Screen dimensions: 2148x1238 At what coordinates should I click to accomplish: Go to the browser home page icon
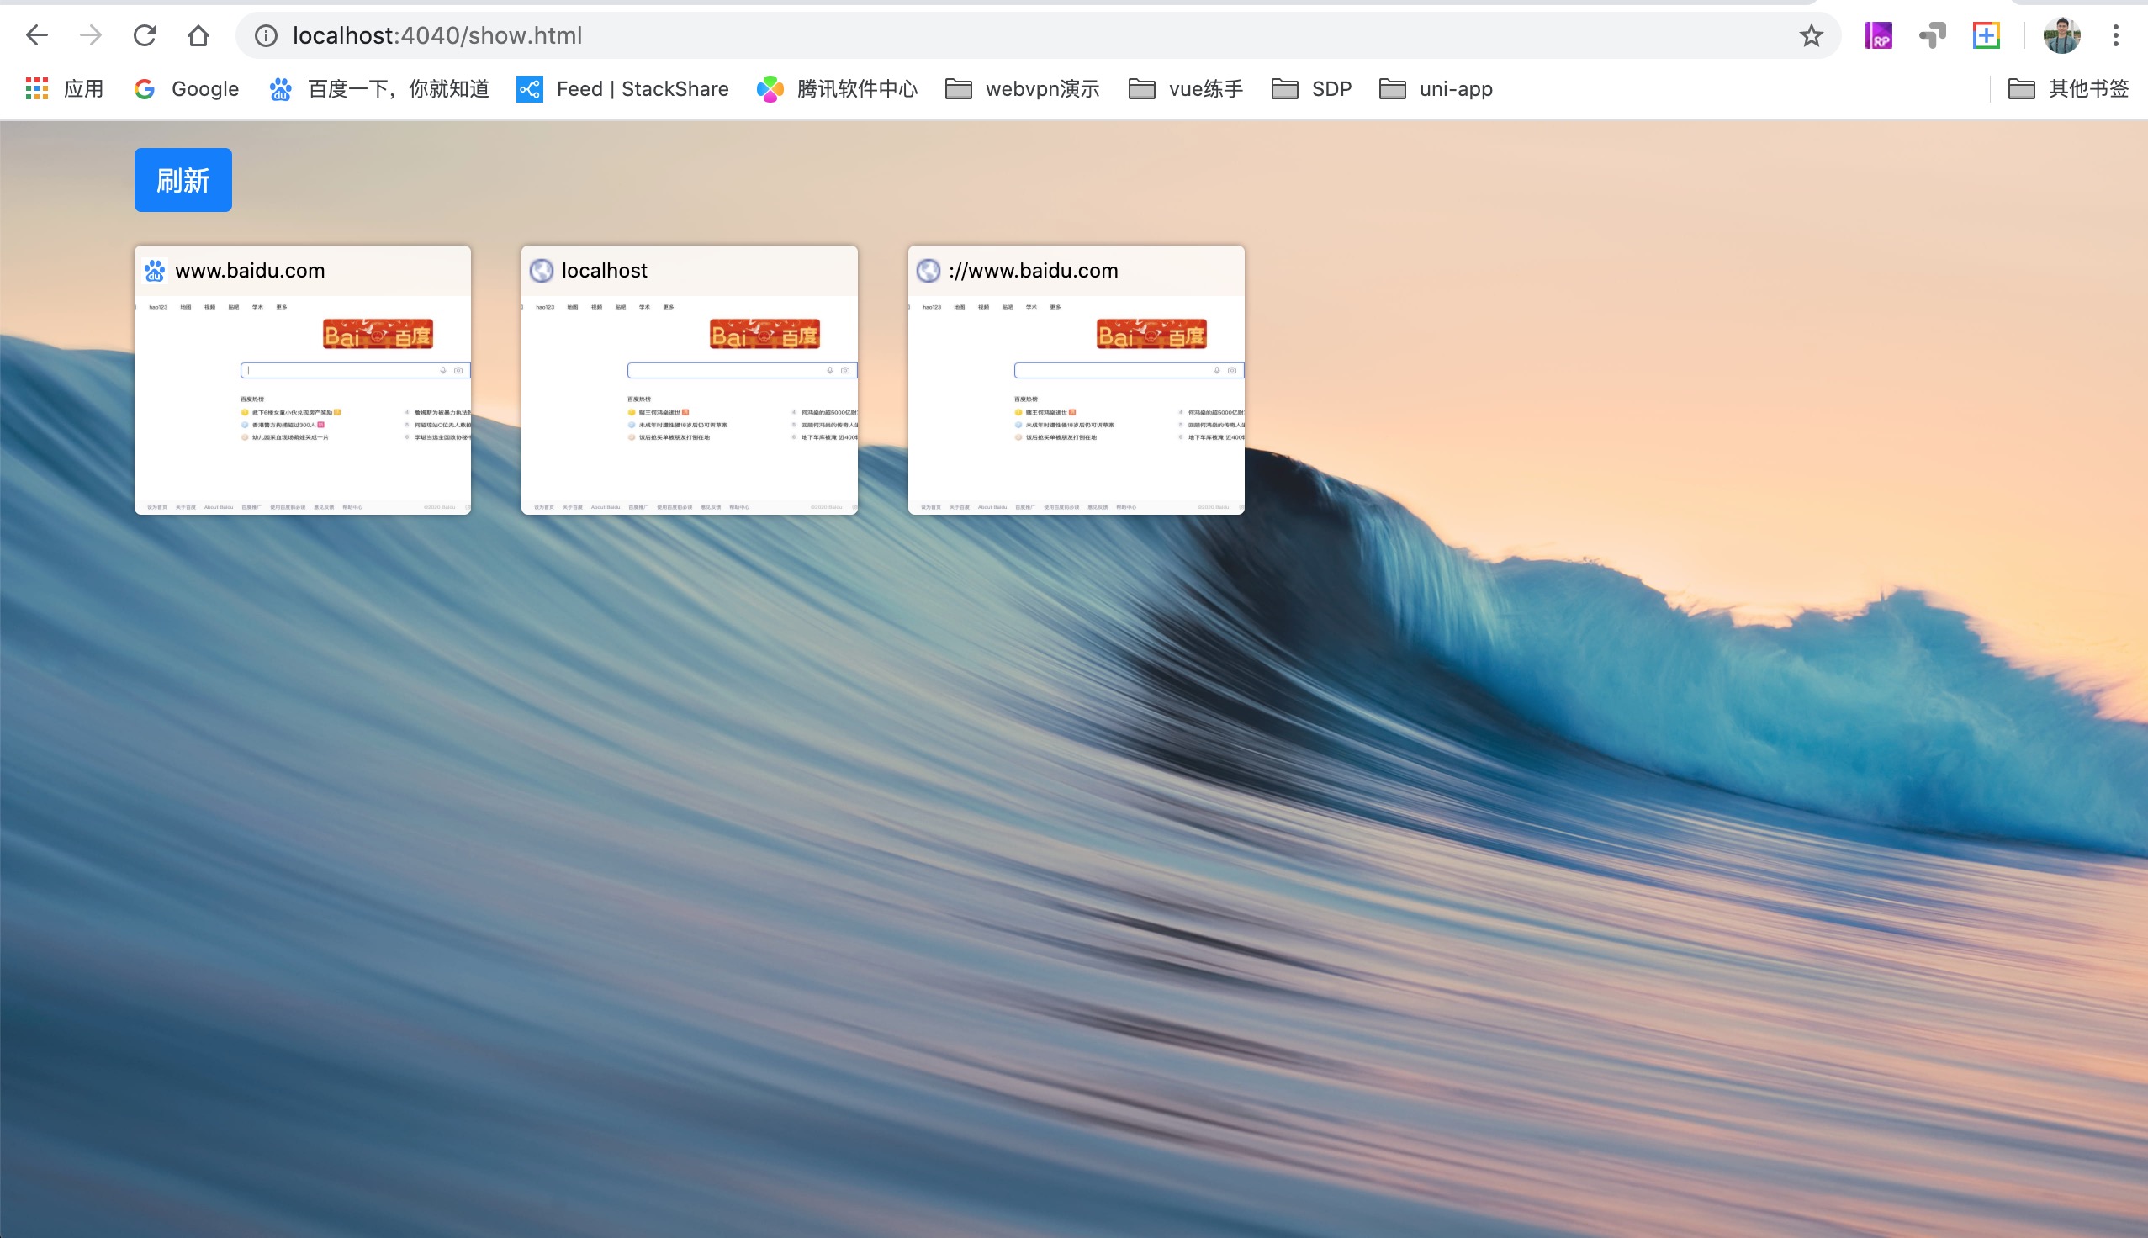(198, 35)
